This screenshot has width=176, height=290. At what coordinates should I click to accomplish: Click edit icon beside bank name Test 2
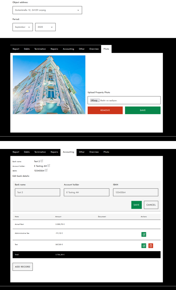[x=42, y=161]
